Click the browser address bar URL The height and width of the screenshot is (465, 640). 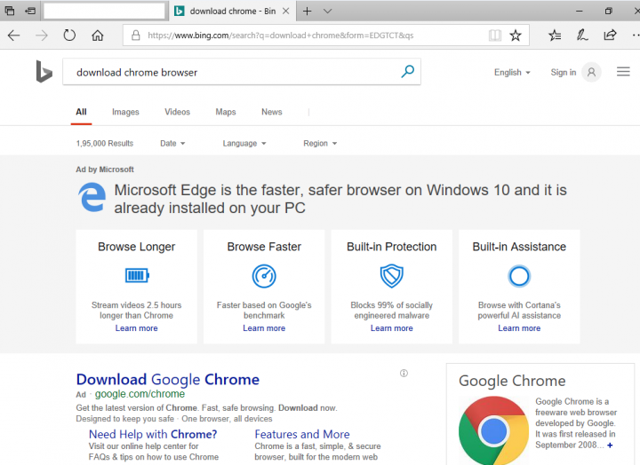click(280, 35)
